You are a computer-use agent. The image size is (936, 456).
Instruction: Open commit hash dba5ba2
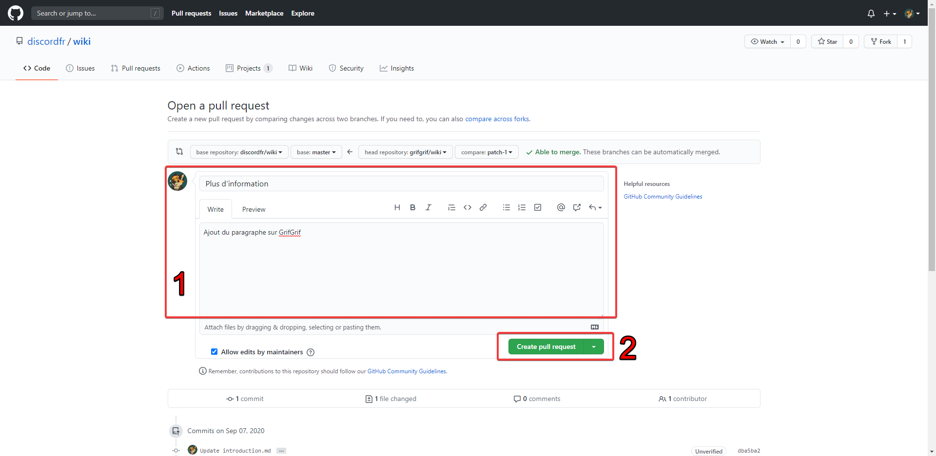pyautogui.click(x=749, y=451)
